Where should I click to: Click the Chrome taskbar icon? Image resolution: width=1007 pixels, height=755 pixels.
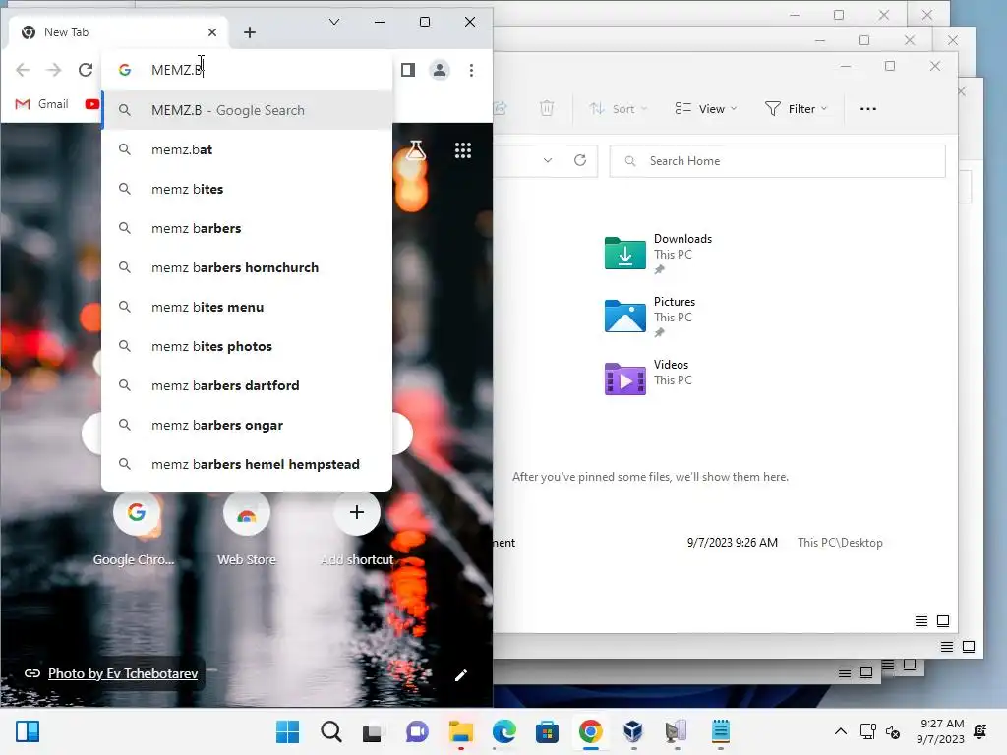point(591,731)
